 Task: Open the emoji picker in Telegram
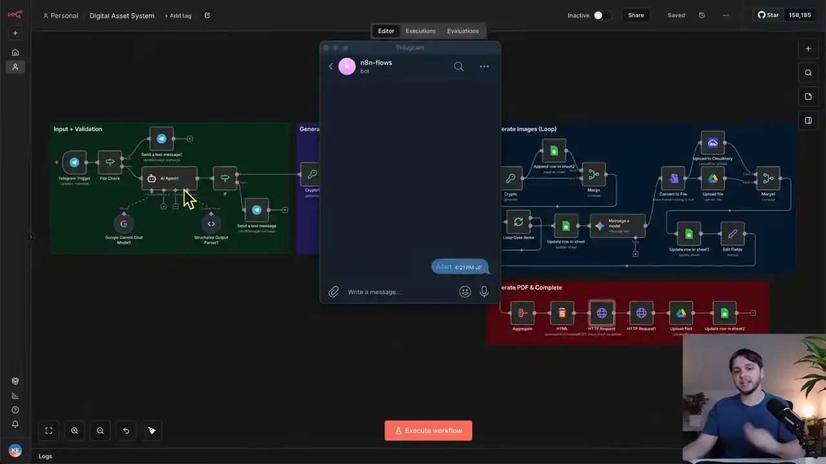click(x=465, y=292)
